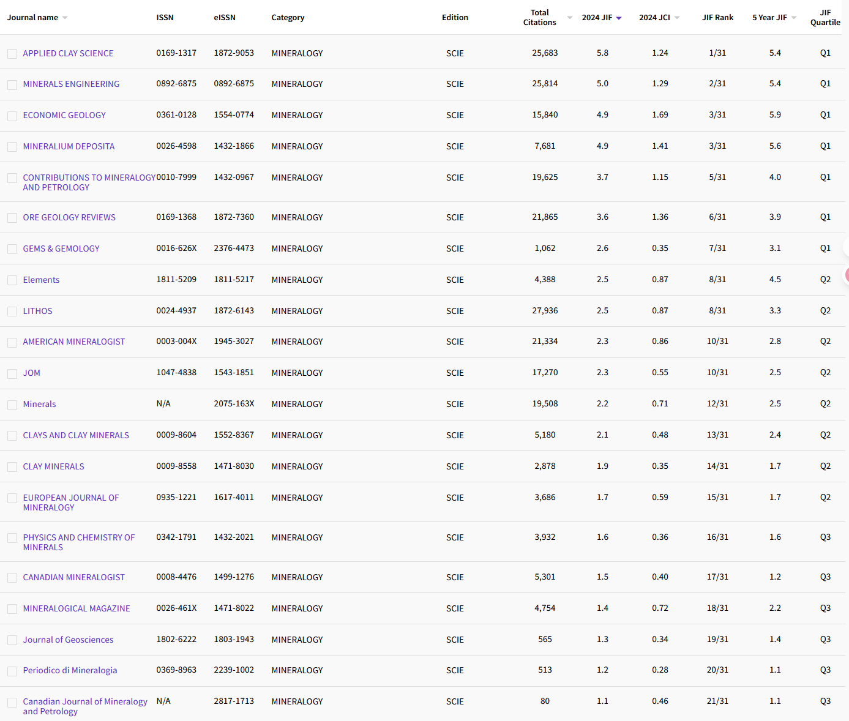Click the JIF Rank column header

click(717, 18)
